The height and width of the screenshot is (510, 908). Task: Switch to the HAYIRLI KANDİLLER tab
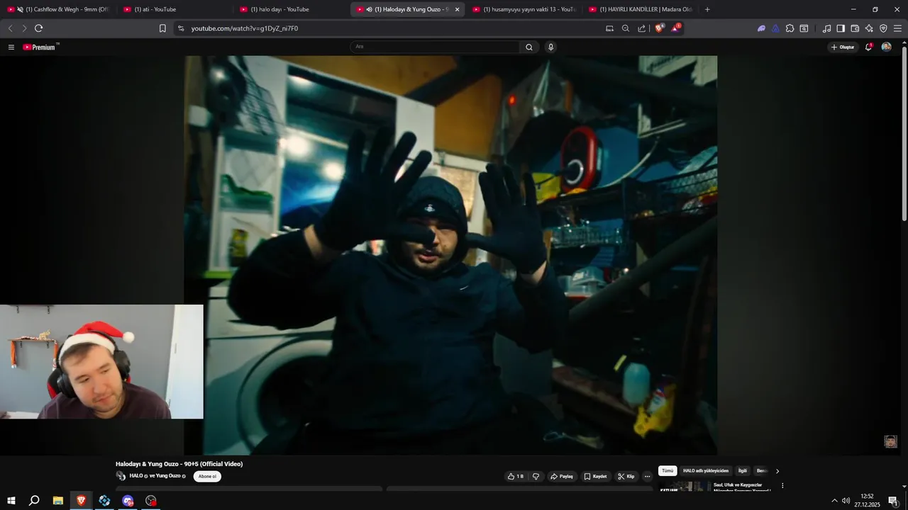pyautogui.click(x=640, y=9)
